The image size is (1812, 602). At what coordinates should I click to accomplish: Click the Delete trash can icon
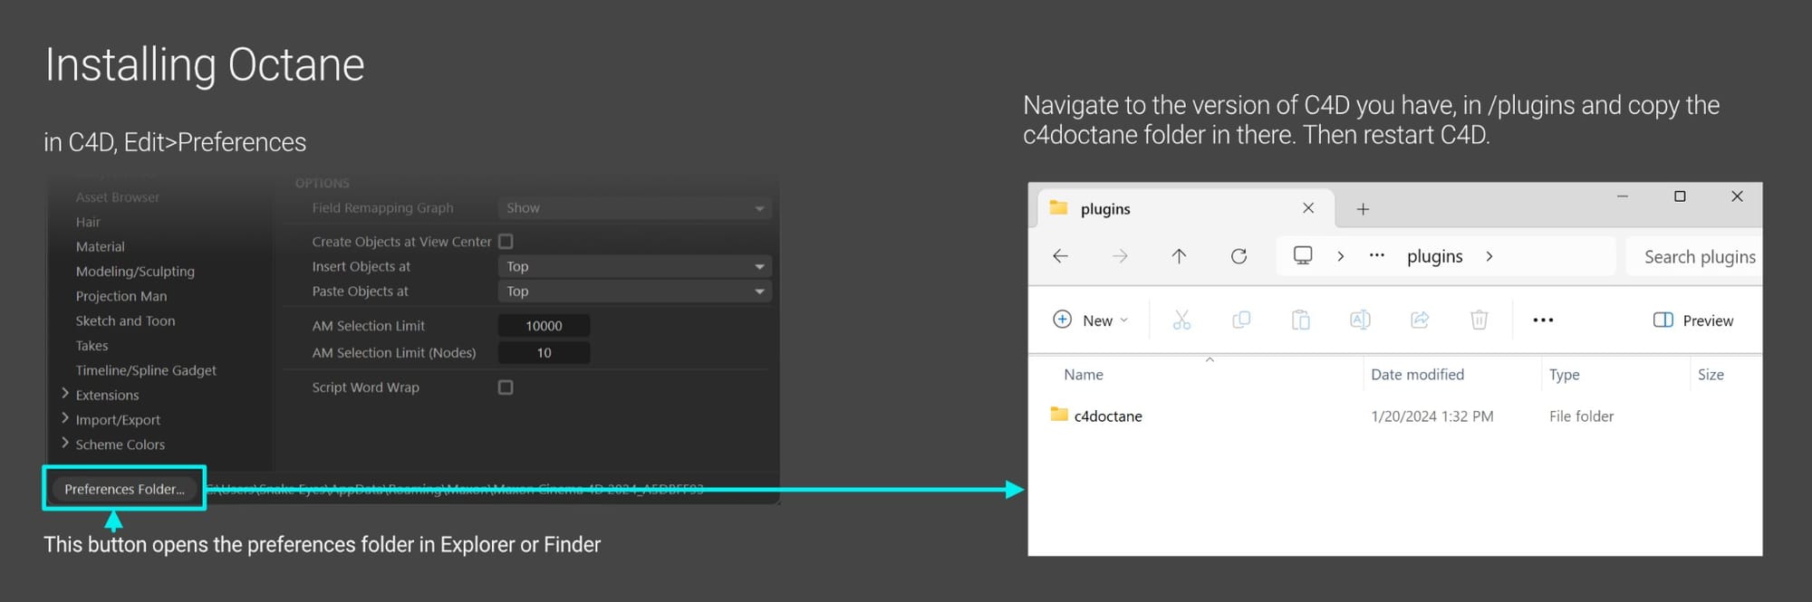pos(1479,320)
